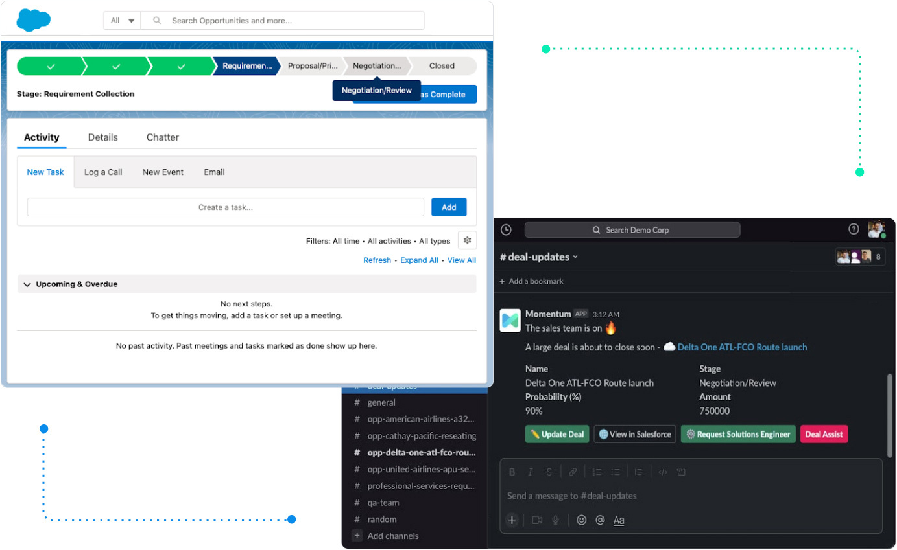
Task: Collapse the Upcoming & Overdue section
Action: (x=27, y=284)
